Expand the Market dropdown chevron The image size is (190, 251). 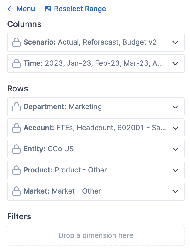(175, 191)
